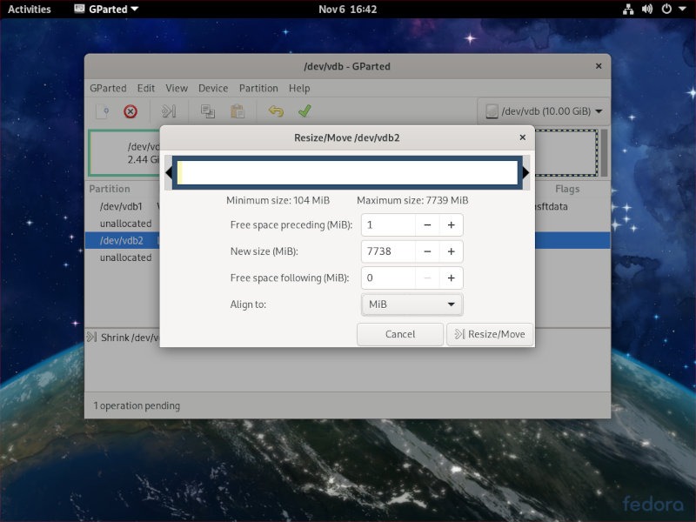Apply all operations with green checkmark
Viewport: 696px width, 522px height.
click(304, 111)
